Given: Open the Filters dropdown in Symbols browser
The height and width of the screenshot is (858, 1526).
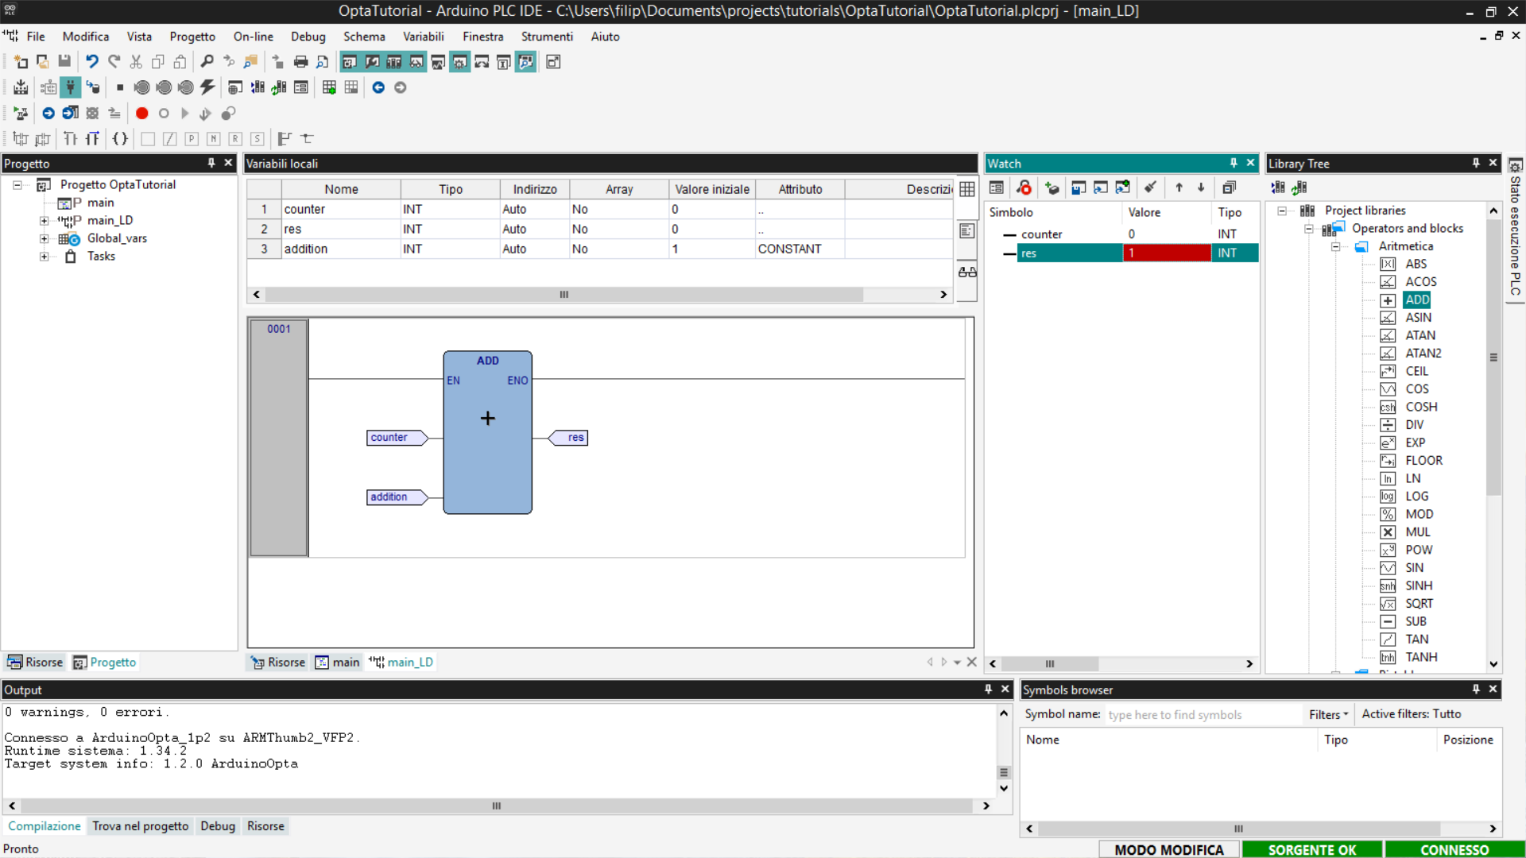Looking at the screenshot, I should (1328, 714).
